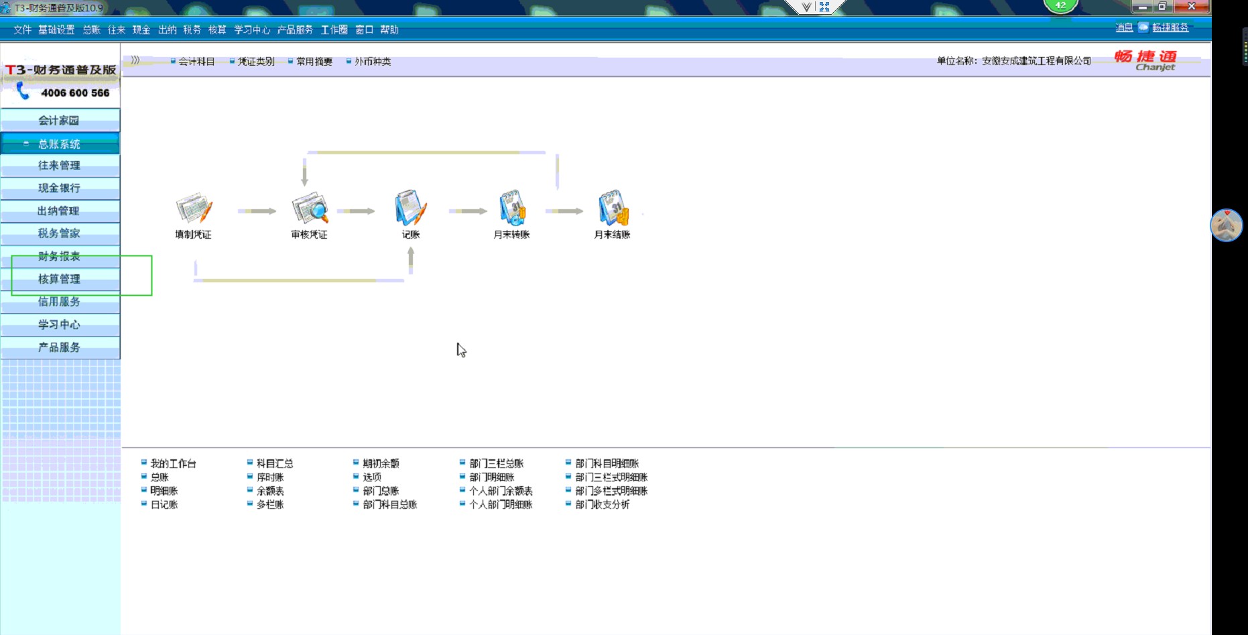The height and width of the screenshot is (635, 1248).
Task: Open the 学习中心 menu
Action: tap(252, 30)
